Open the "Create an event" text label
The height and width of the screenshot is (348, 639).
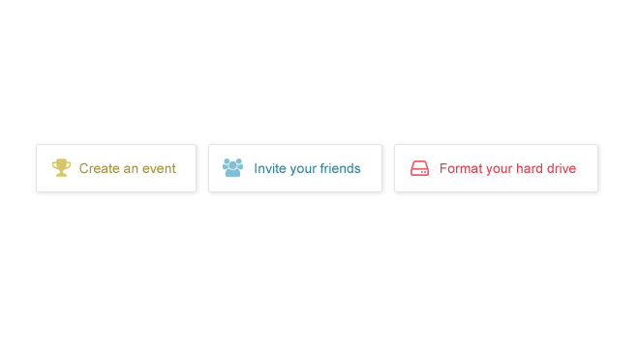[127, 168]
